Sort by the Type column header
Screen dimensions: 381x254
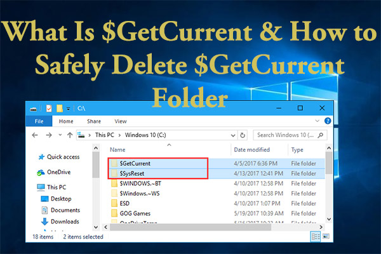click(x=297, y=150)
